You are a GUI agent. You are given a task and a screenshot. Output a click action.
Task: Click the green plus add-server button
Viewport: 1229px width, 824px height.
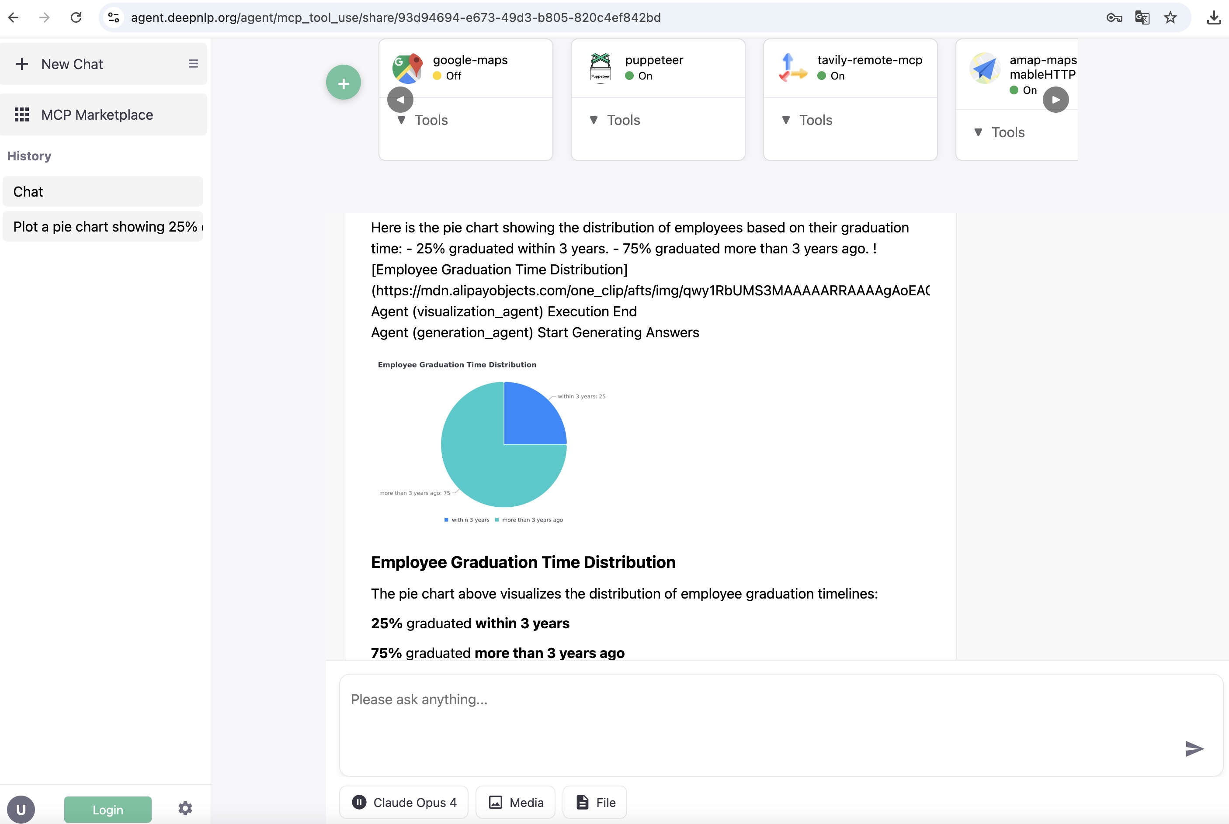click(343, 83)
